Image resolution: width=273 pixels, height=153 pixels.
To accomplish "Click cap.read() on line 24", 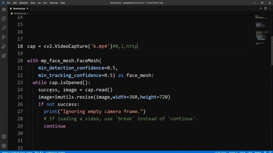I will tap(99, 90).
